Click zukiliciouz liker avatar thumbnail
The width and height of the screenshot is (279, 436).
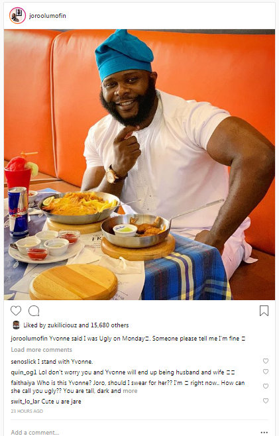pos(16,325)
